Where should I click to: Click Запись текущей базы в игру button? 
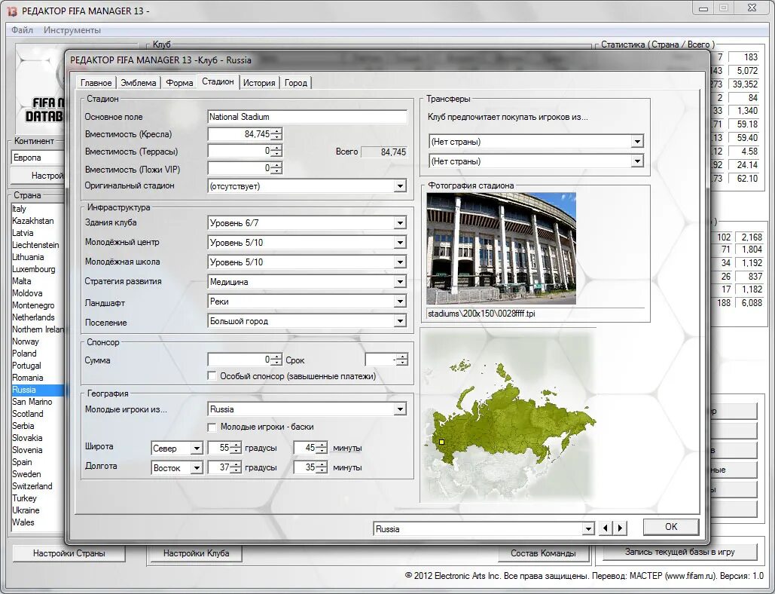click(679, 552)
